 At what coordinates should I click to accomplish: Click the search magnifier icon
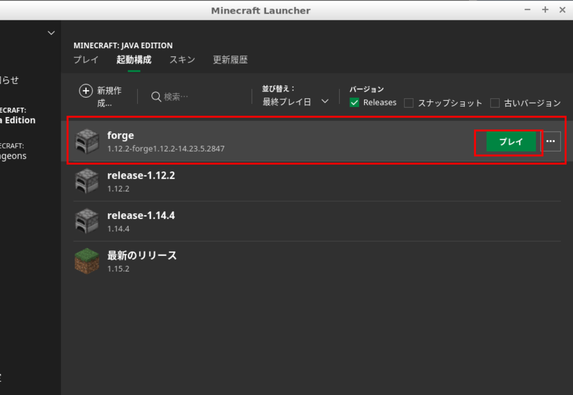click(156, 97)
